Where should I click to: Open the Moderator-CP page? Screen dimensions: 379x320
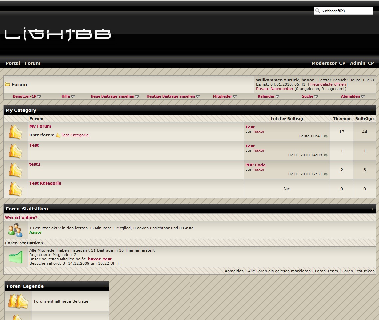pos(328,63)
